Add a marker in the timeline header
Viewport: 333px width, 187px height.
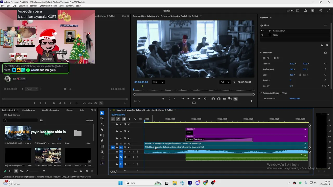(129, 119)
